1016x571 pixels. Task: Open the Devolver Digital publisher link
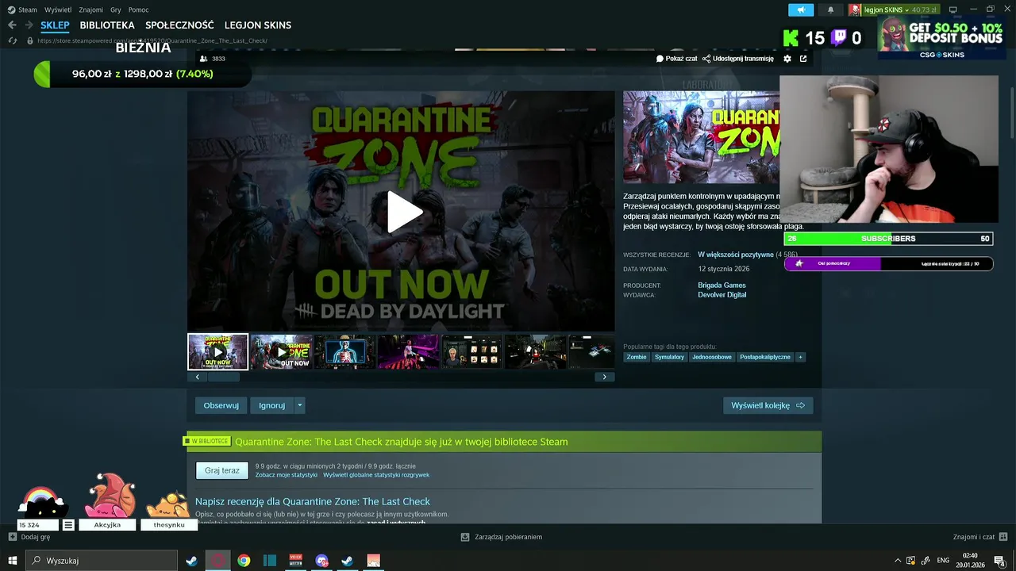click(722, 295)
